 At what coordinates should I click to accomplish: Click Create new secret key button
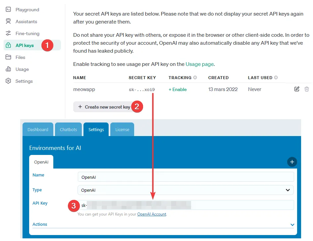(x=104, y=107)
